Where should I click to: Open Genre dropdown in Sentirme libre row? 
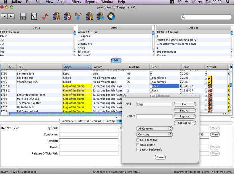(180, 74)
